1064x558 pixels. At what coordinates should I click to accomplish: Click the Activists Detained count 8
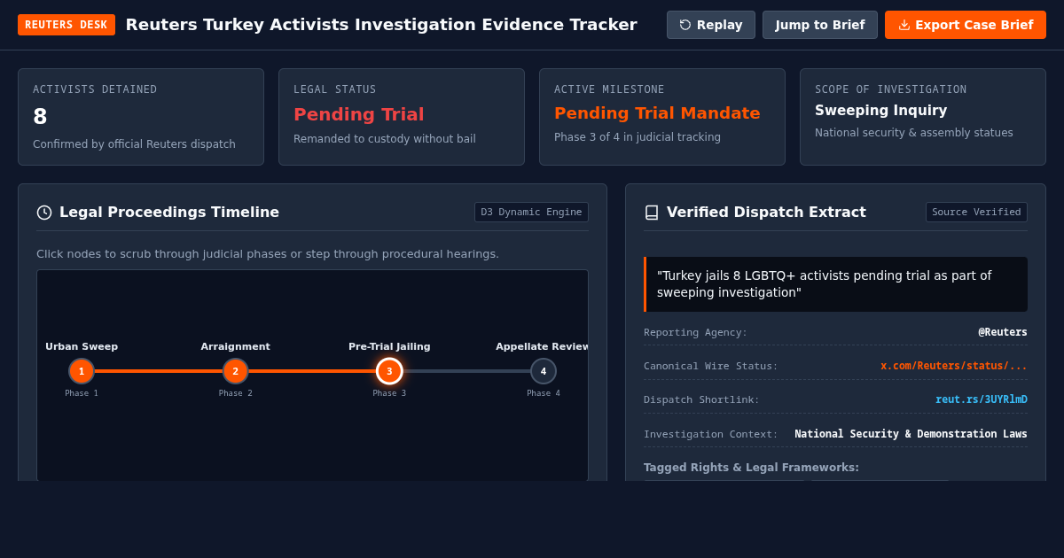40,117
